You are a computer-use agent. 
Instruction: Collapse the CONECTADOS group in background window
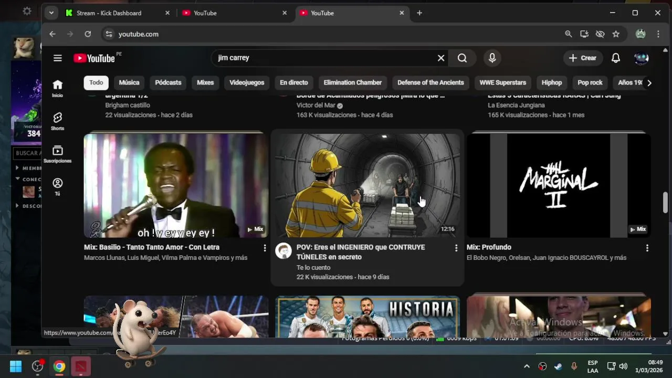point(17,179)
